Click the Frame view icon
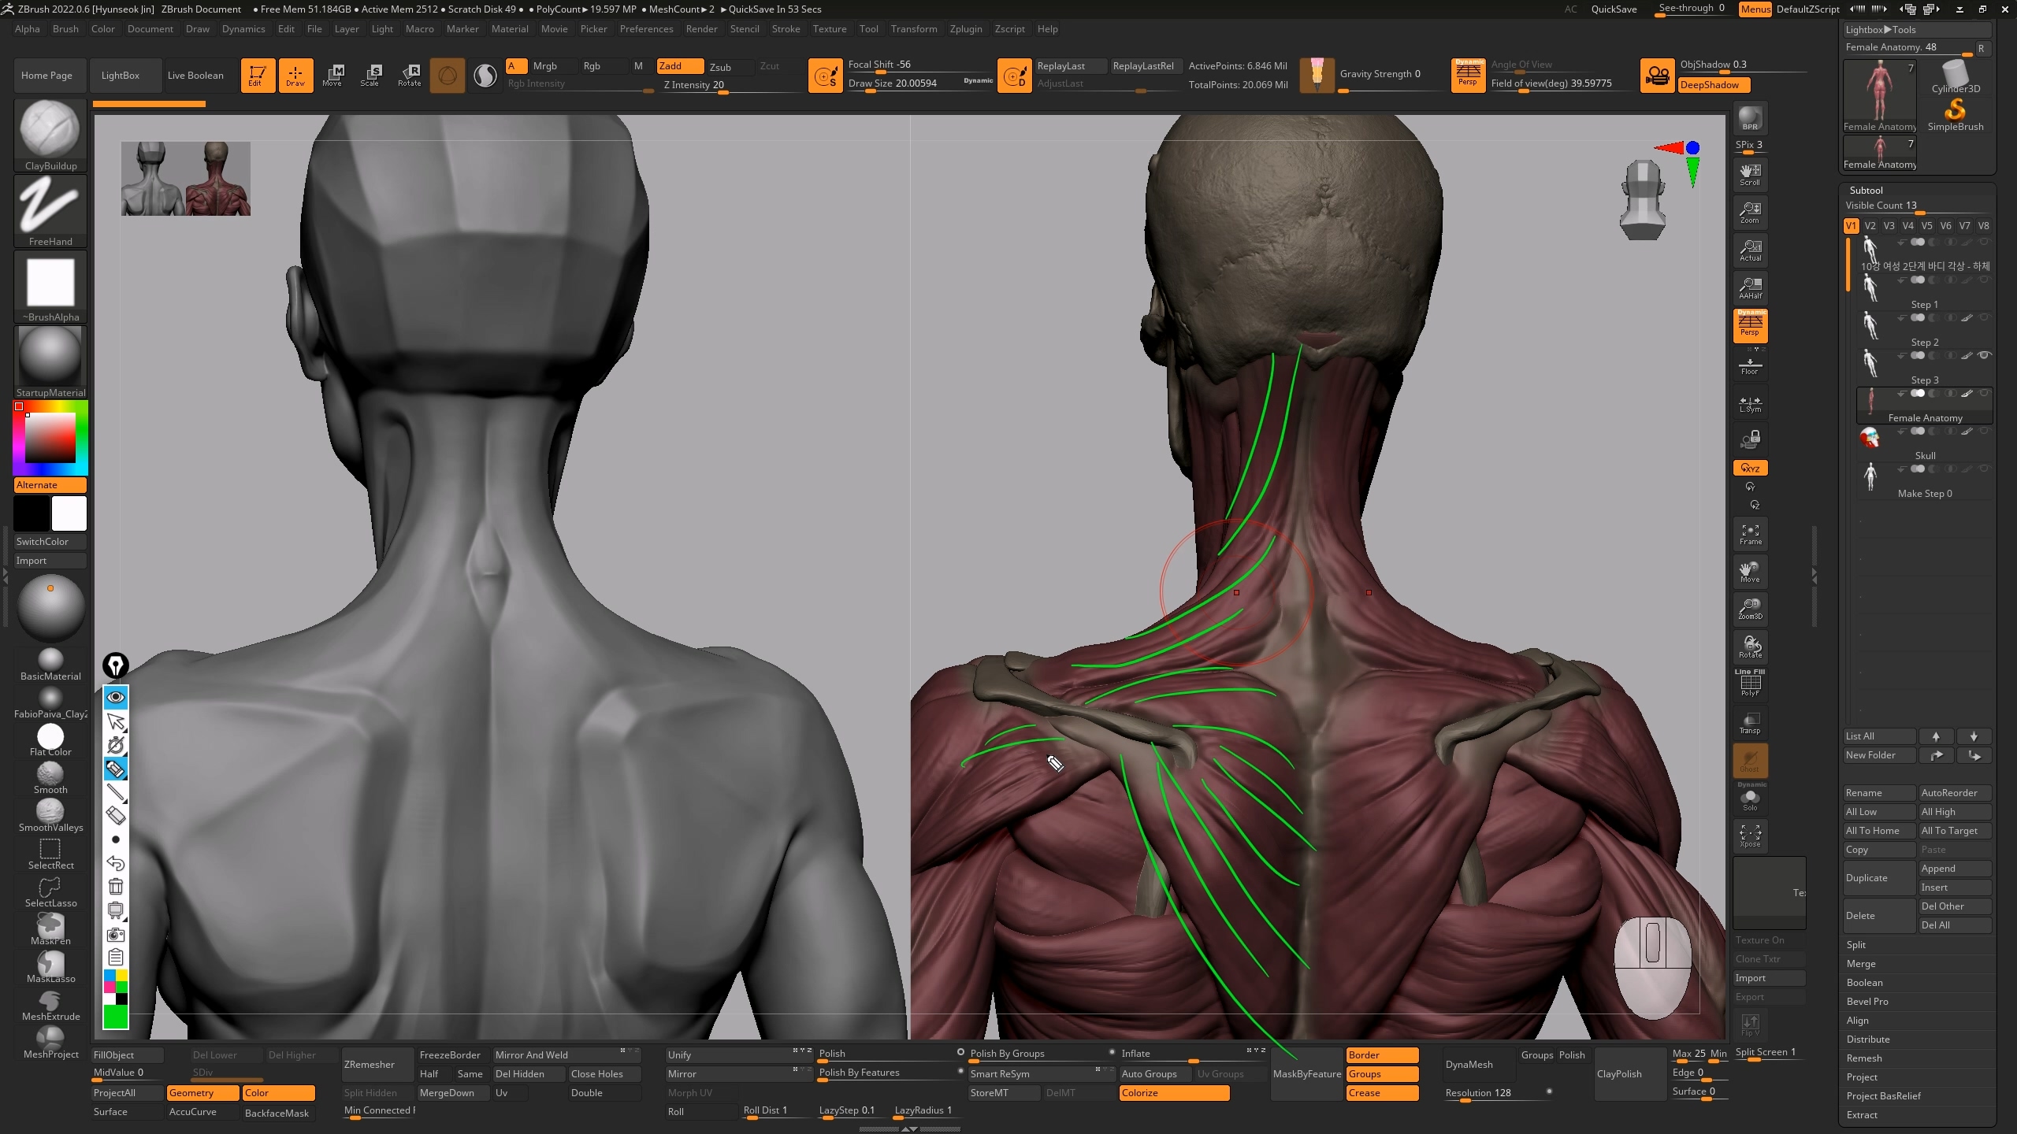The width and height of the screenshot is (2017, 1134). point(1750,535)
